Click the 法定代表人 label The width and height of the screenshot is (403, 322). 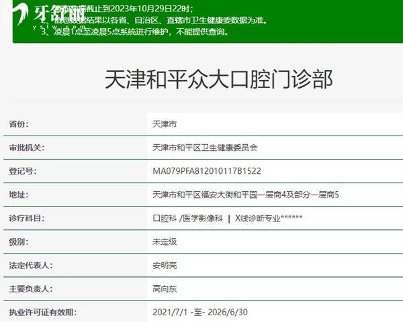[x=31, y=265]
